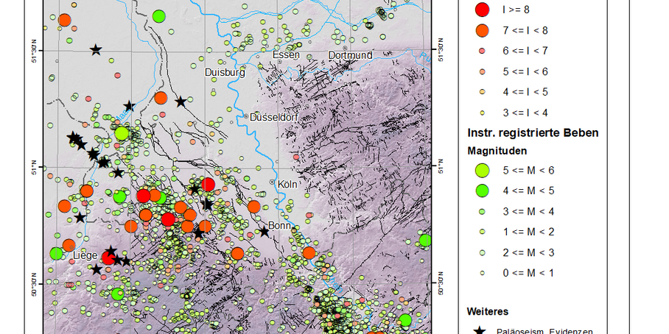Click the light green 5 <= M < 6 legend circle
669x334 pixels.
[x=482, y=171]
